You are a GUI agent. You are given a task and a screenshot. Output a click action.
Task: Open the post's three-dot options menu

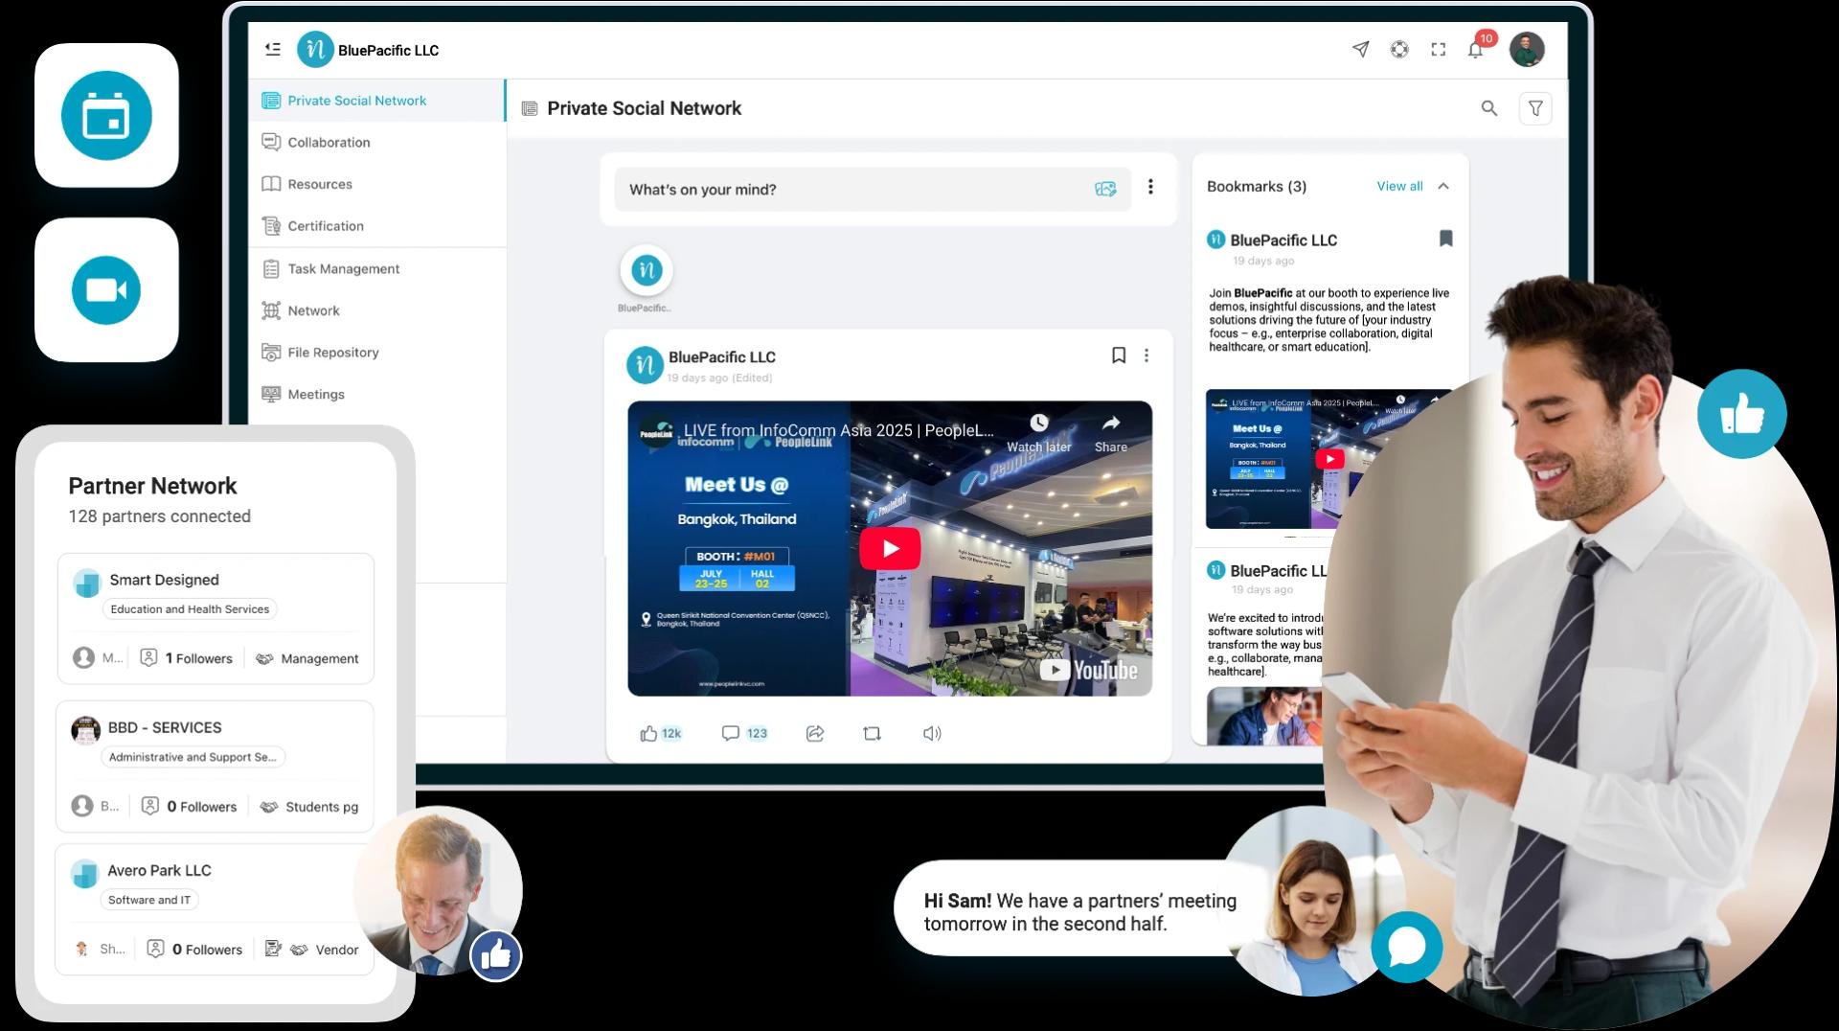coord(1147,355)
